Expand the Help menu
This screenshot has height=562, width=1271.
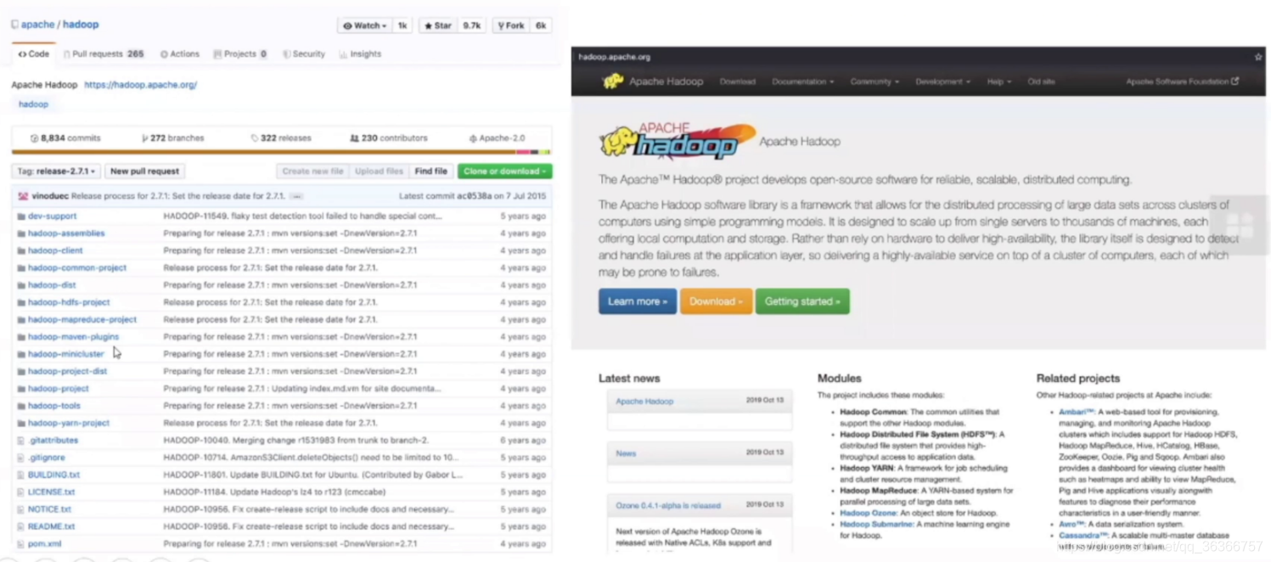998,81
